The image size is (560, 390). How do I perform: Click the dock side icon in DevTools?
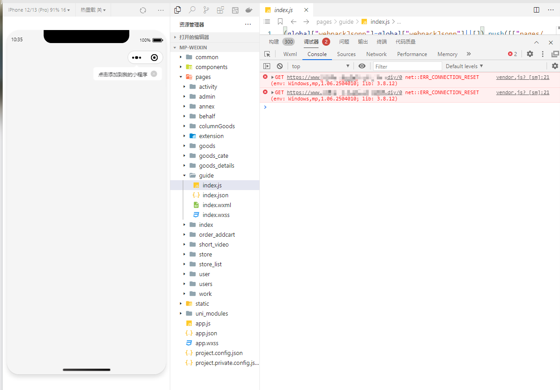(x=555, y=54)
